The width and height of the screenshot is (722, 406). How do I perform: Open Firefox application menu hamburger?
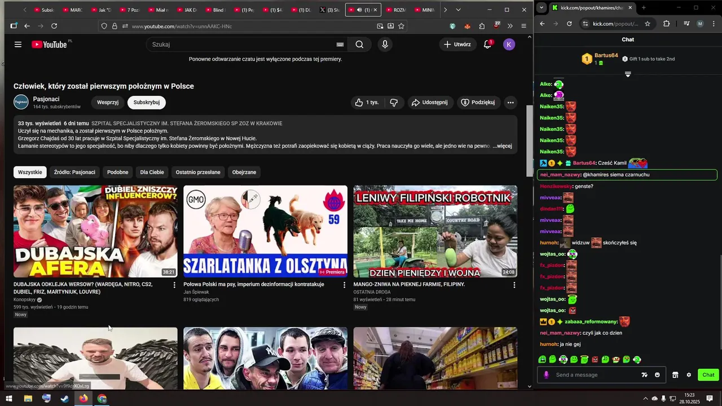523,26
